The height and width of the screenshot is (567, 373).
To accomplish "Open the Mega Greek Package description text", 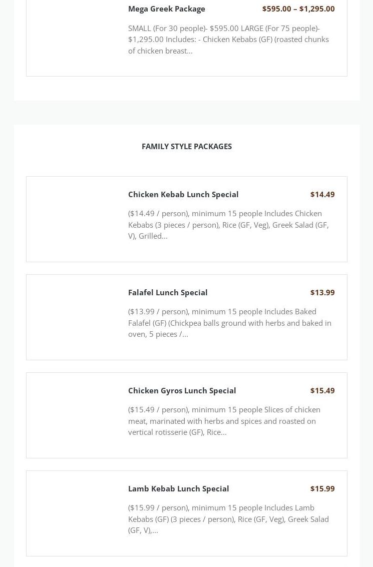I will pyautogui.click(x=229, y=40).
